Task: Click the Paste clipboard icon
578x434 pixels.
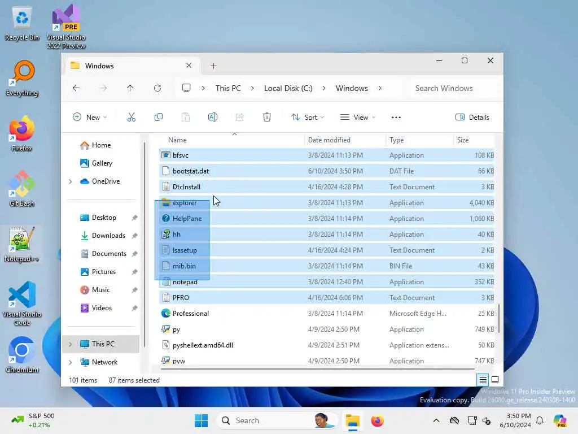Action: pyautogui.click(x=185, y=118)
